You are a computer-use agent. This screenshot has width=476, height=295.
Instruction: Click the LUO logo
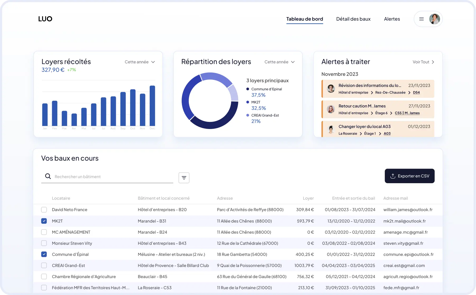pos(45,19)
